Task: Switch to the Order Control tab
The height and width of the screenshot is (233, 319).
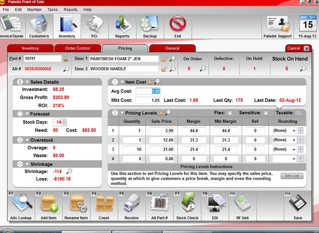Action: (77, 48)
